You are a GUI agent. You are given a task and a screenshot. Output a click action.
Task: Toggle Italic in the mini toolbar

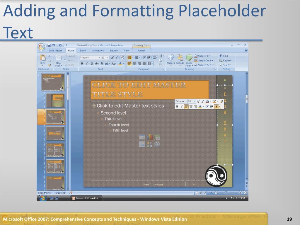coord(182,107)
